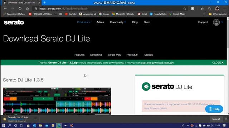Open File Explorer icon on taskbar
Viewport: 229px width, 128px height.
pyautogui.click(x=40, y=126)
